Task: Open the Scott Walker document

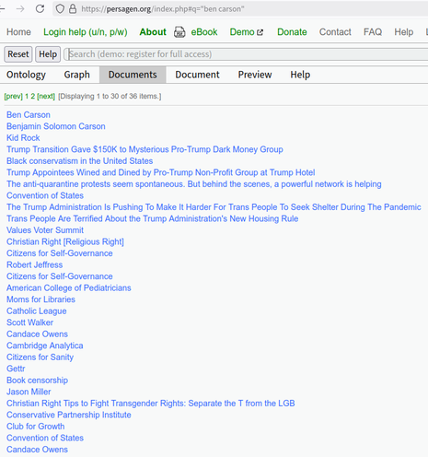Action: 30,322
